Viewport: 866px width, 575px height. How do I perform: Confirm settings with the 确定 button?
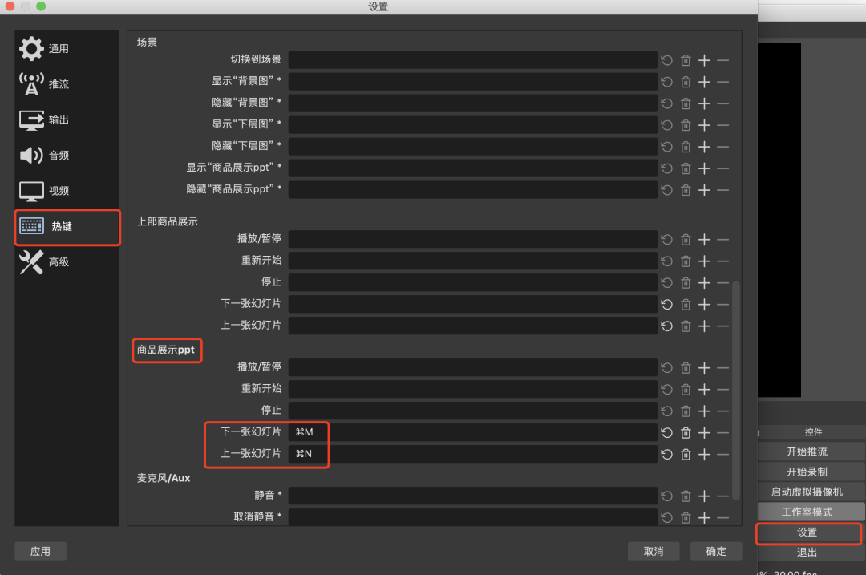point(716,551)
